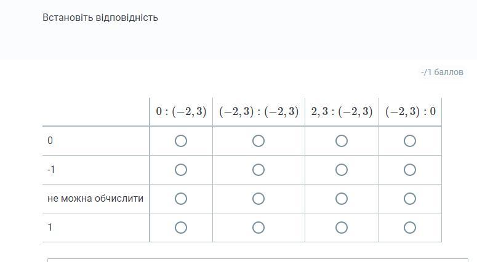Screen dimensions: 477x262
Task: Select 0 for (−2,3) : 0 column
Action: click(410, 141)
